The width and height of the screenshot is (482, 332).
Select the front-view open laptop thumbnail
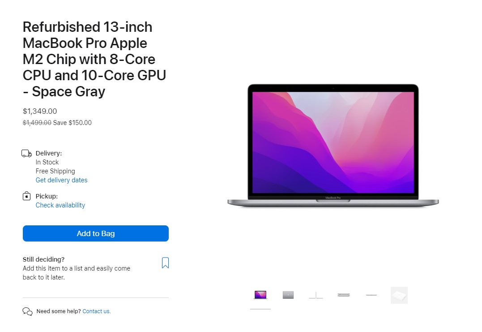pyautogui.click(x=260, y=295)
